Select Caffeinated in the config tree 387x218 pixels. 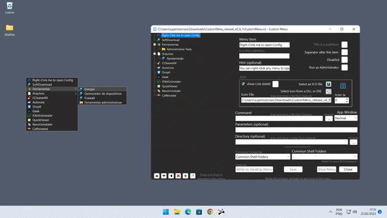tap(169, 95)
